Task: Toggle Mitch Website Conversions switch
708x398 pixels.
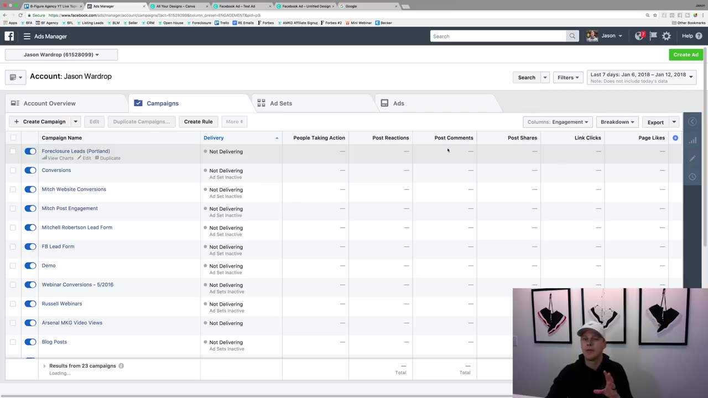Action: (30, 190)
